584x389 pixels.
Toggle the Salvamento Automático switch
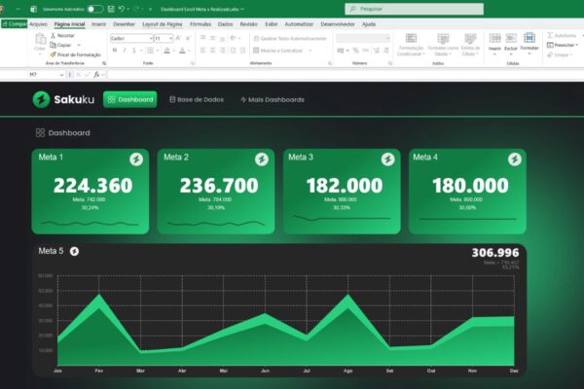tap(95, 9)
